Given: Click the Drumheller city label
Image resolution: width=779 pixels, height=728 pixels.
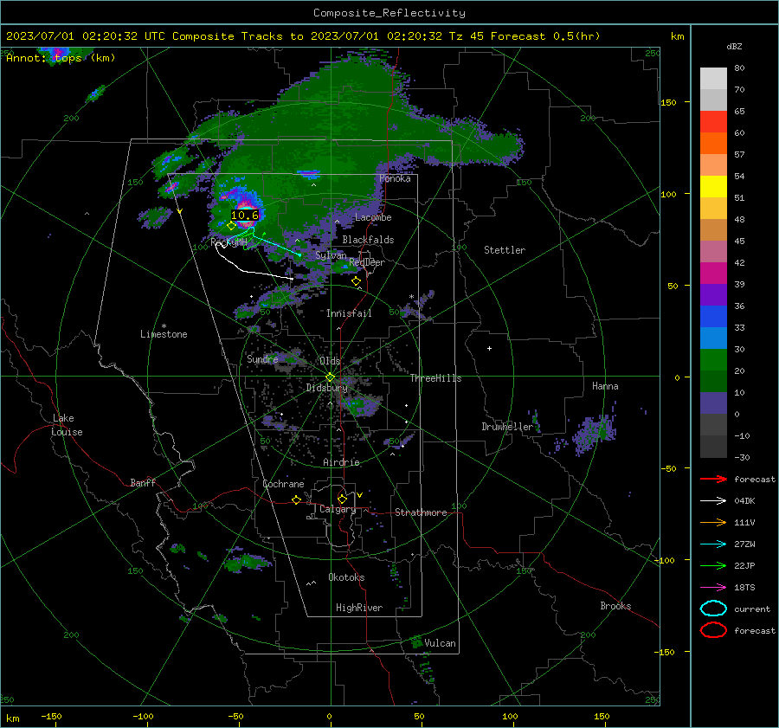Looking at the screenshot, I should tap(507, 427).
